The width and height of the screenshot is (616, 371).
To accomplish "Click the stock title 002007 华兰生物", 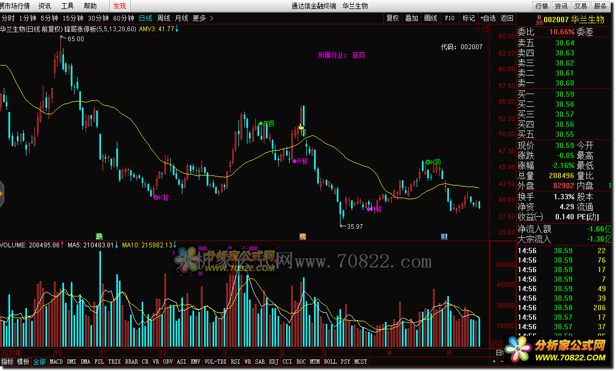I will coord(574,20).
